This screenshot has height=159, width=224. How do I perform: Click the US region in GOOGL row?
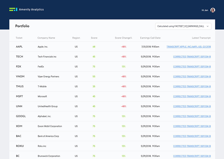click(76, 116)
